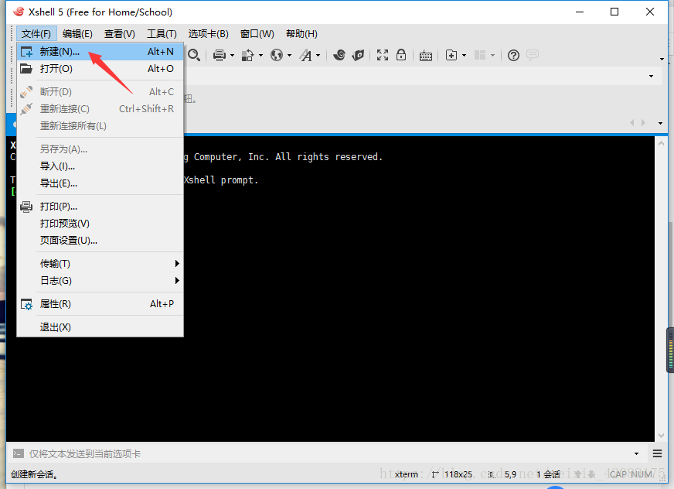
Task: Click the color scheme toolbar icon
Action: coord(247,55)
